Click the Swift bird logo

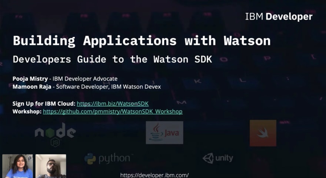point(263,133)
